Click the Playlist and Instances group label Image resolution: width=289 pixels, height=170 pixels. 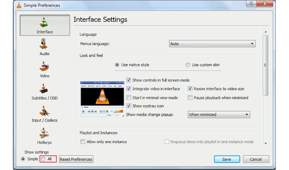click(x=98, y=133)
